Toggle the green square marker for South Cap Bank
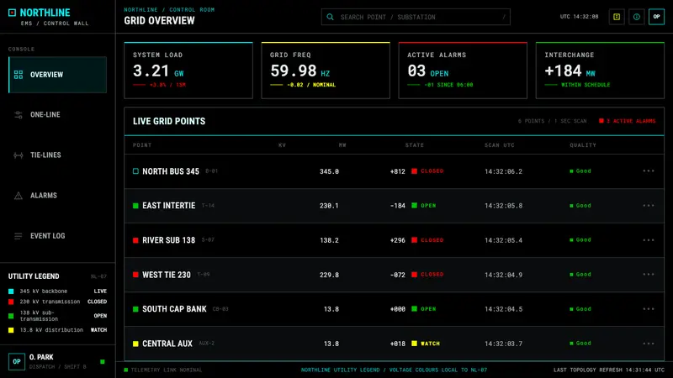The image size is (673, 378). click(x=135, y=309)
